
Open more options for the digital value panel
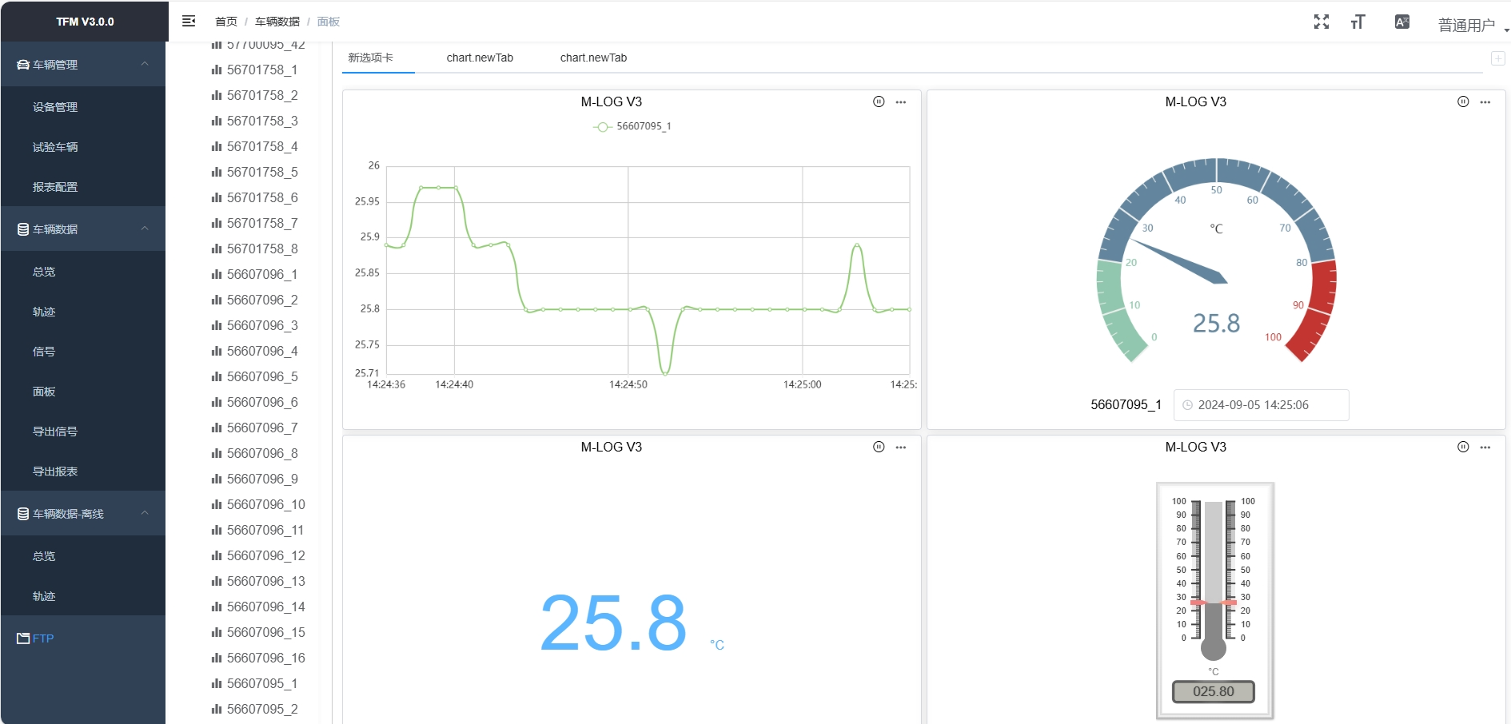pos(901,448)
